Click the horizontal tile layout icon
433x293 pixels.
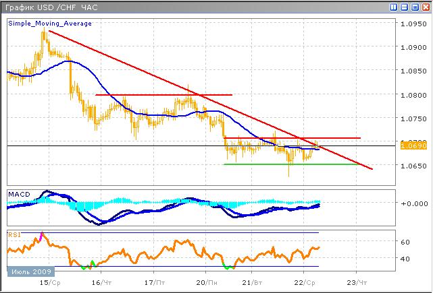404,7
